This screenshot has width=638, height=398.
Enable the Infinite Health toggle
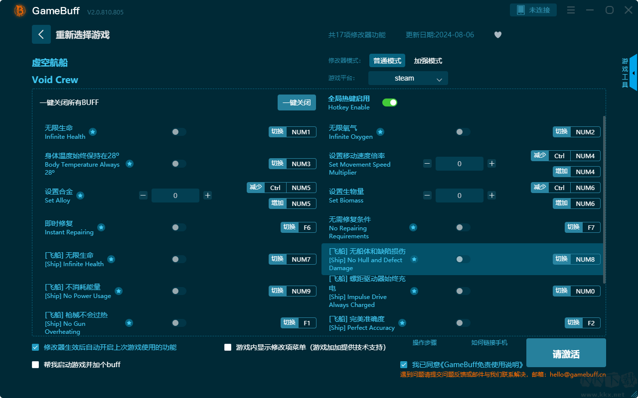point(179,132)
